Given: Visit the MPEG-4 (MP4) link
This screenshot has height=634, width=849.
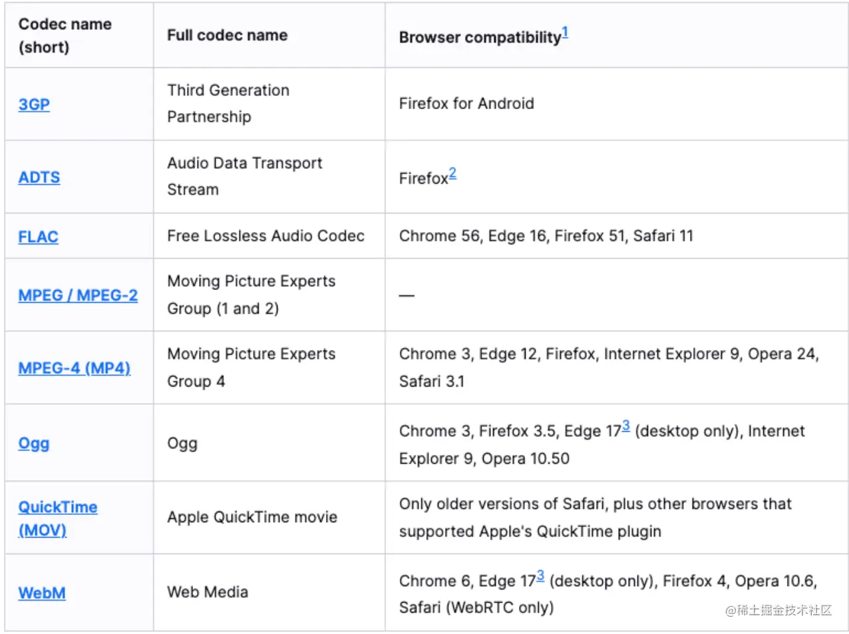Looking at the screenshot, I should (75, 368).
